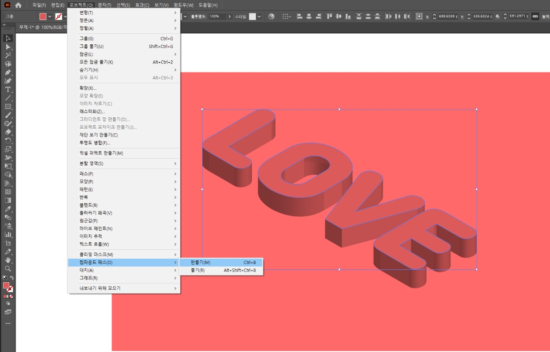Reset to default fill and stroke

pos(4,277)
